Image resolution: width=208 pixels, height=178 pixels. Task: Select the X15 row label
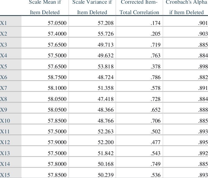click(x=5, y=175)
